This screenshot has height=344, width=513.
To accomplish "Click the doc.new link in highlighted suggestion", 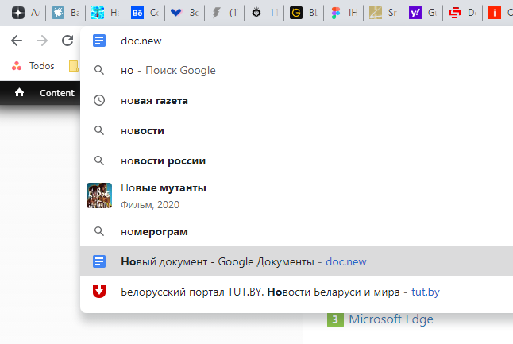I will point(345,262).
